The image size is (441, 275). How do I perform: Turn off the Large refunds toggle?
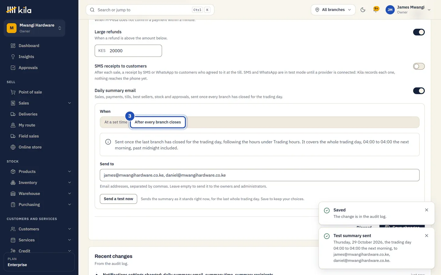click(x=419, y=32)
